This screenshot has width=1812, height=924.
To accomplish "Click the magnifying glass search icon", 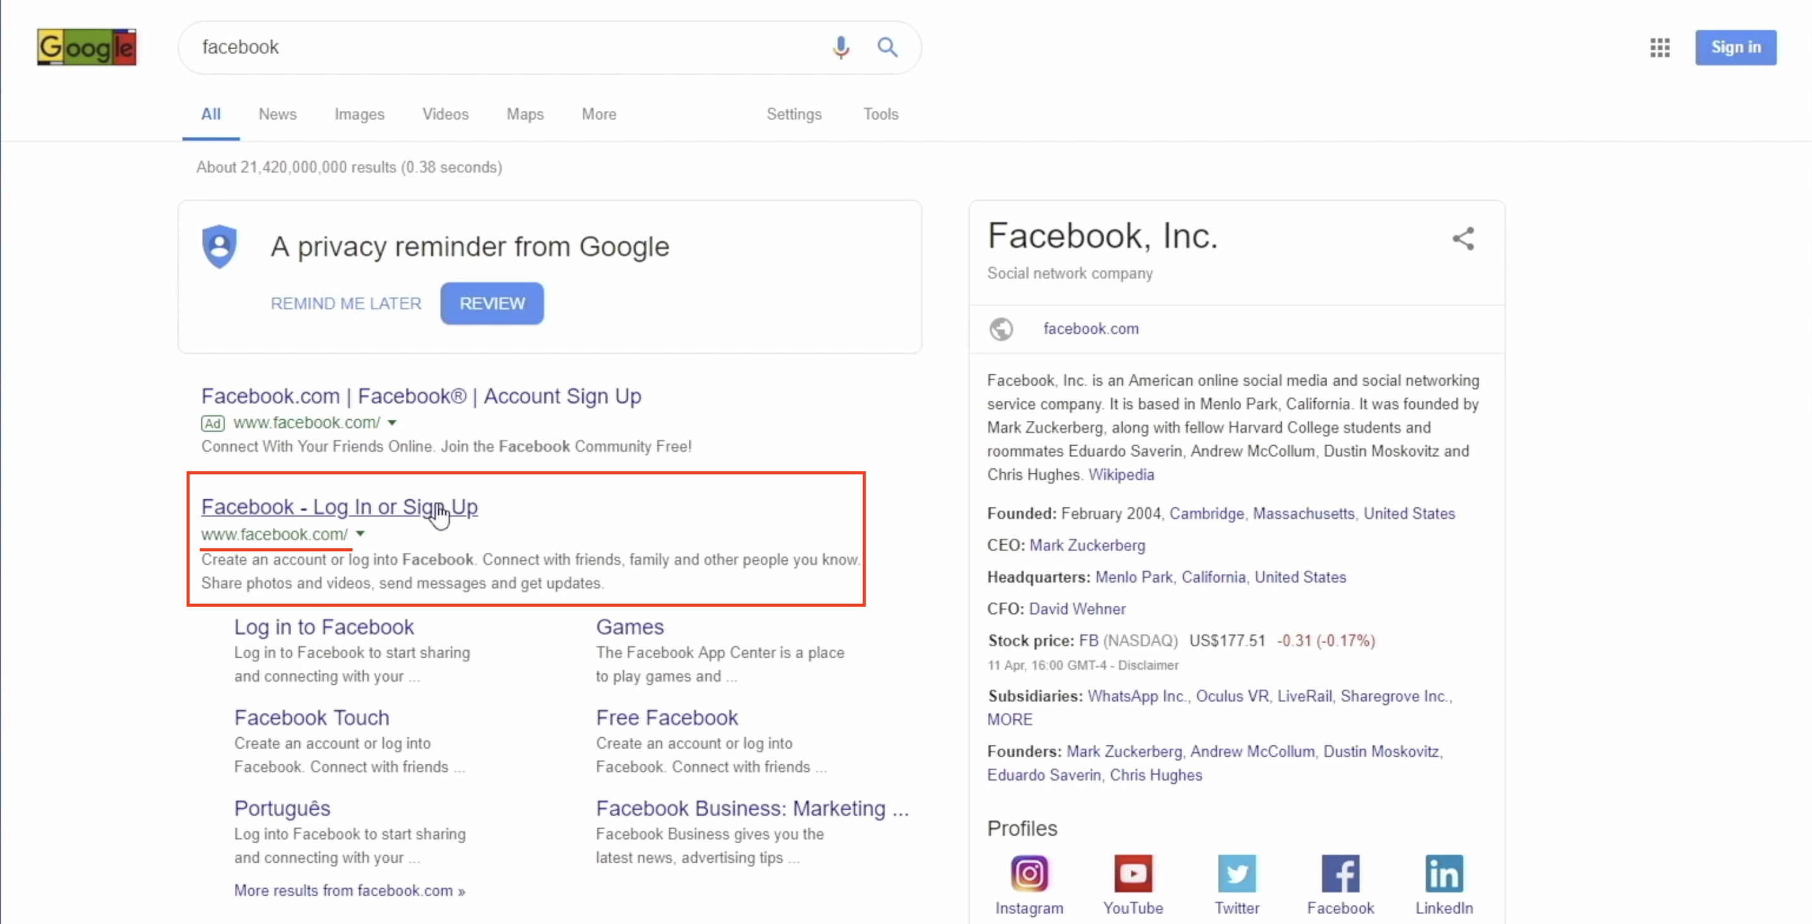I will click(887, 47).
